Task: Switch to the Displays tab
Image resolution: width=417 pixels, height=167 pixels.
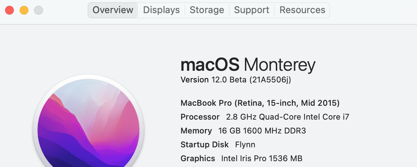Action: pyautogui.click(x=161, y=10)
